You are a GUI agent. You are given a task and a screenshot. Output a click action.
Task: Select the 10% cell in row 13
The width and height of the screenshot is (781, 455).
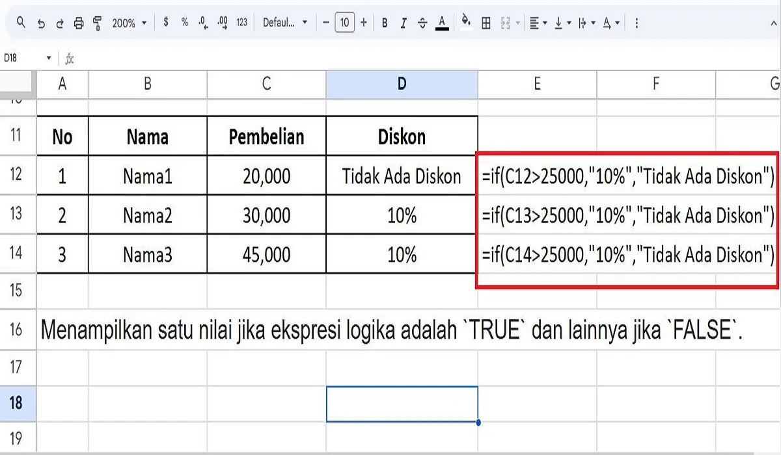click(402, 214)
